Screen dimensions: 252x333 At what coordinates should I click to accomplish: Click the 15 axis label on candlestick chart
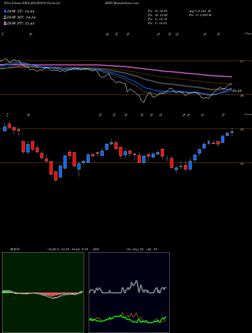(x=242, y=130)
